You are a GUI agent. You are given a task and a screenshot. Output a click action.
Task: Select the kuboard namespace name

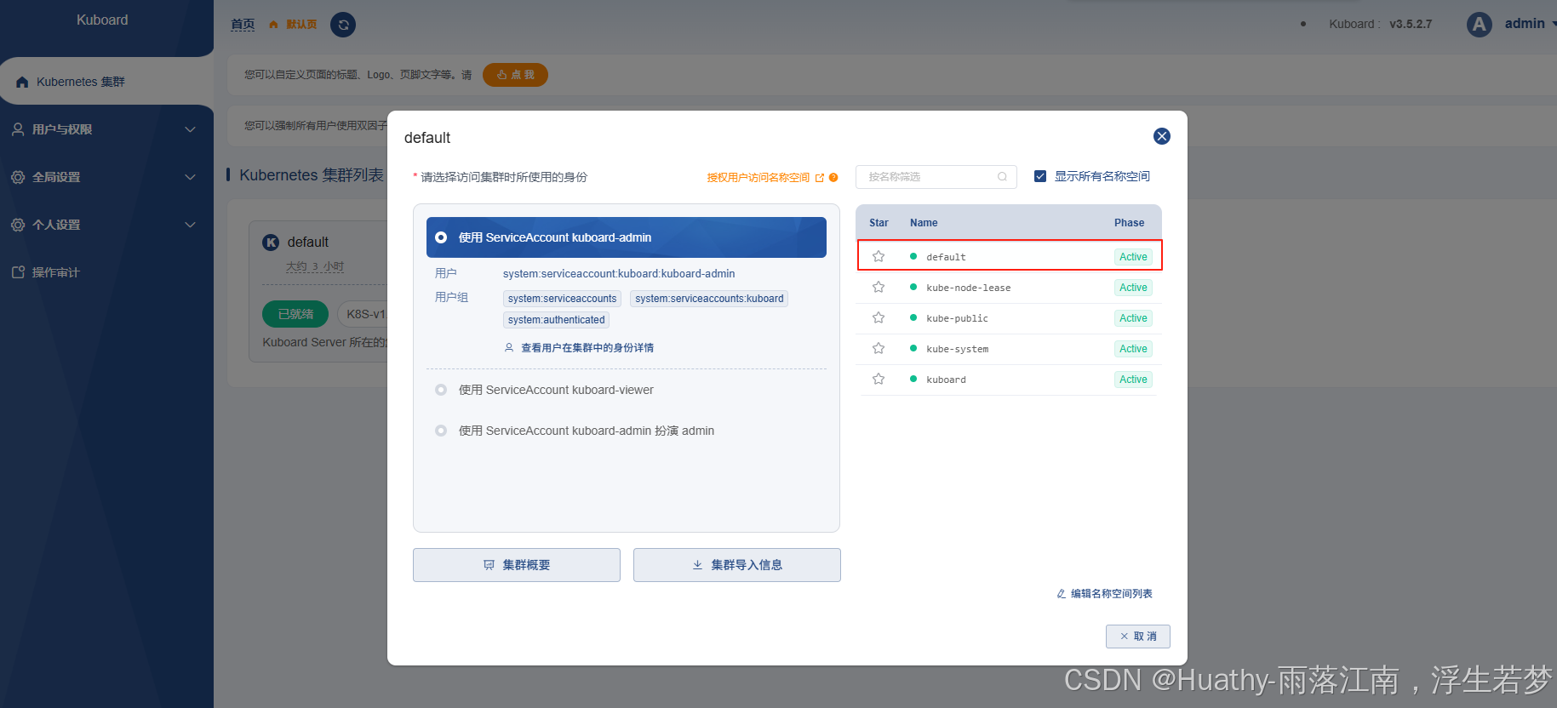click(946, 380)
